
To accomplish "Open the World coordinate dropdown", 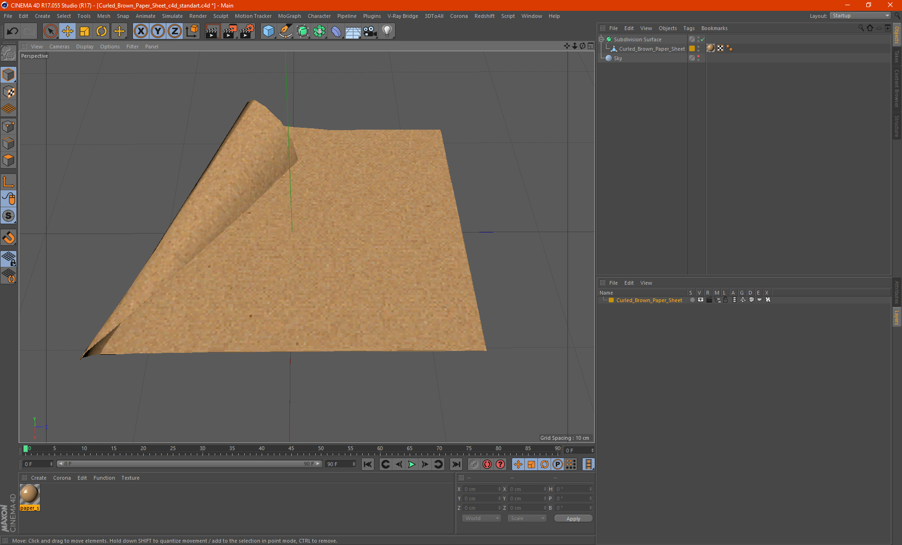I will tap(482, 518).
